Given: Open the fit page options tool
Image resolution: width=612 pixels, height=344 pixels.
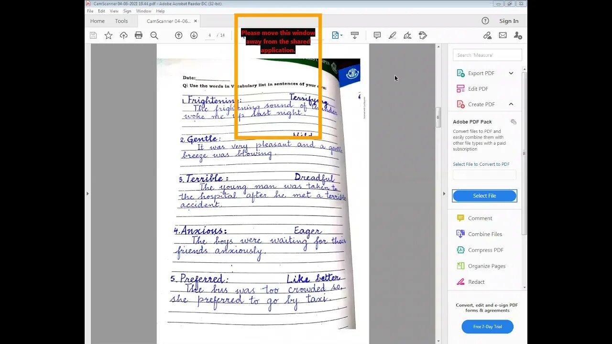Looking at the screenshot, I should pos(335,35).
